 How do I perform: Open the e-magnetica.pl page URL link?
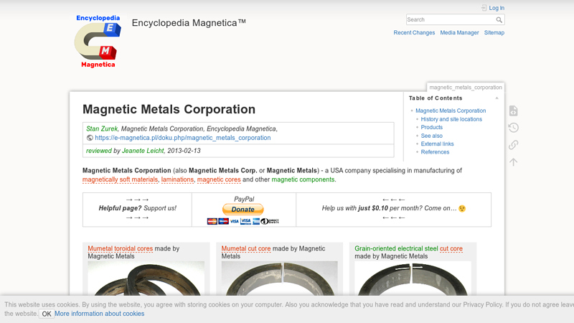(183, 138)
